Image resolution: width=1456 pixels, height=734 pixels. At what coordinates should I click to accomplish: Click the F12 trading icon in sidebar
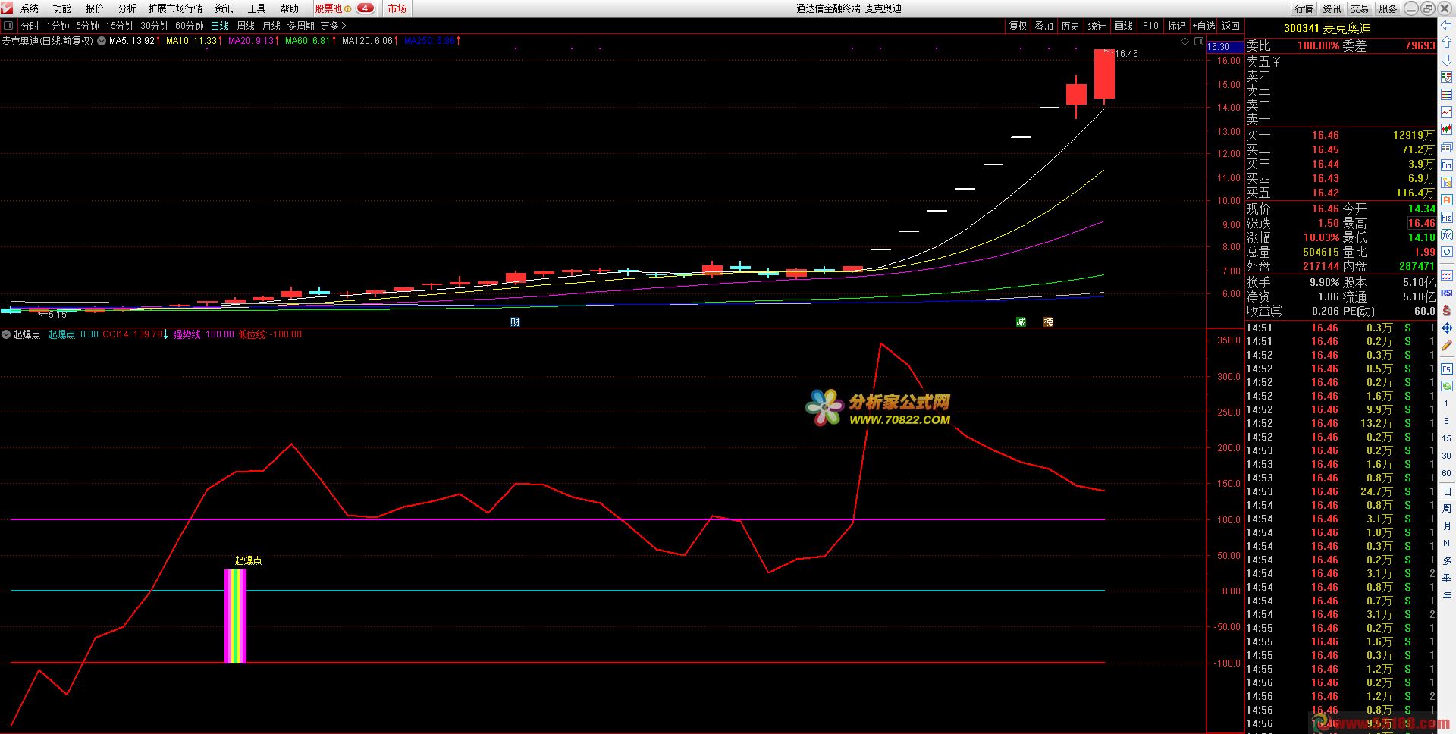(1446, 217)
